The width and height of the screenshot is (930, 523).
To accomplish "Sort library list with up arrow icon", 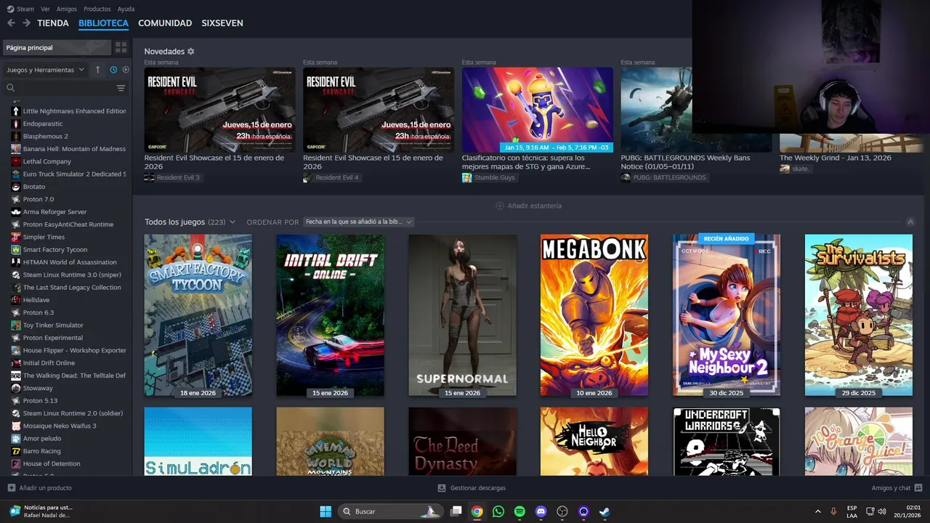I will [98, 70].
